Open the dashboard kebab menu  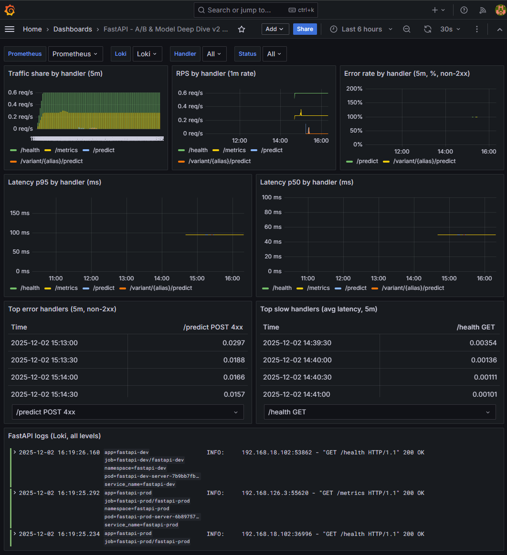476,29
